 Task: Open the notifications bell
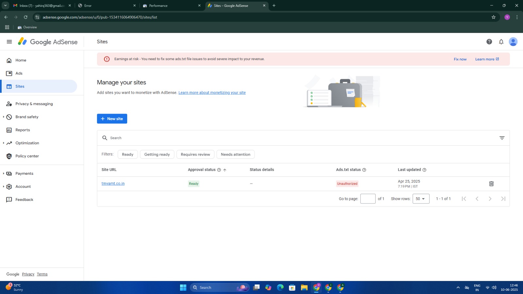pyautogui.click(x=501, y=42)
